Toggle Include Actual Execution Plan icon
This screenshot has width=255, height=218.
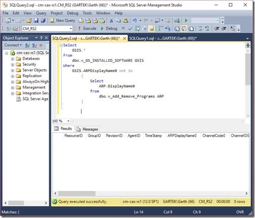click(160, 29)
